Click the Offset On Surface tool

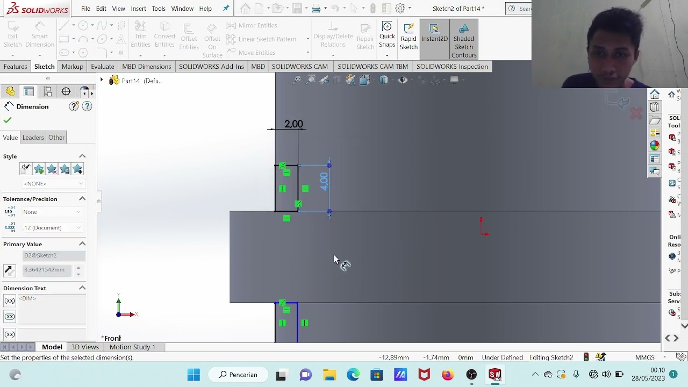(x=212, y=40)
